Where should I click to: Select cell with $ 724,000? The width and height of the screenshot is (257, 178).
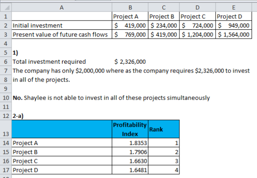click(x=197, y=25)
